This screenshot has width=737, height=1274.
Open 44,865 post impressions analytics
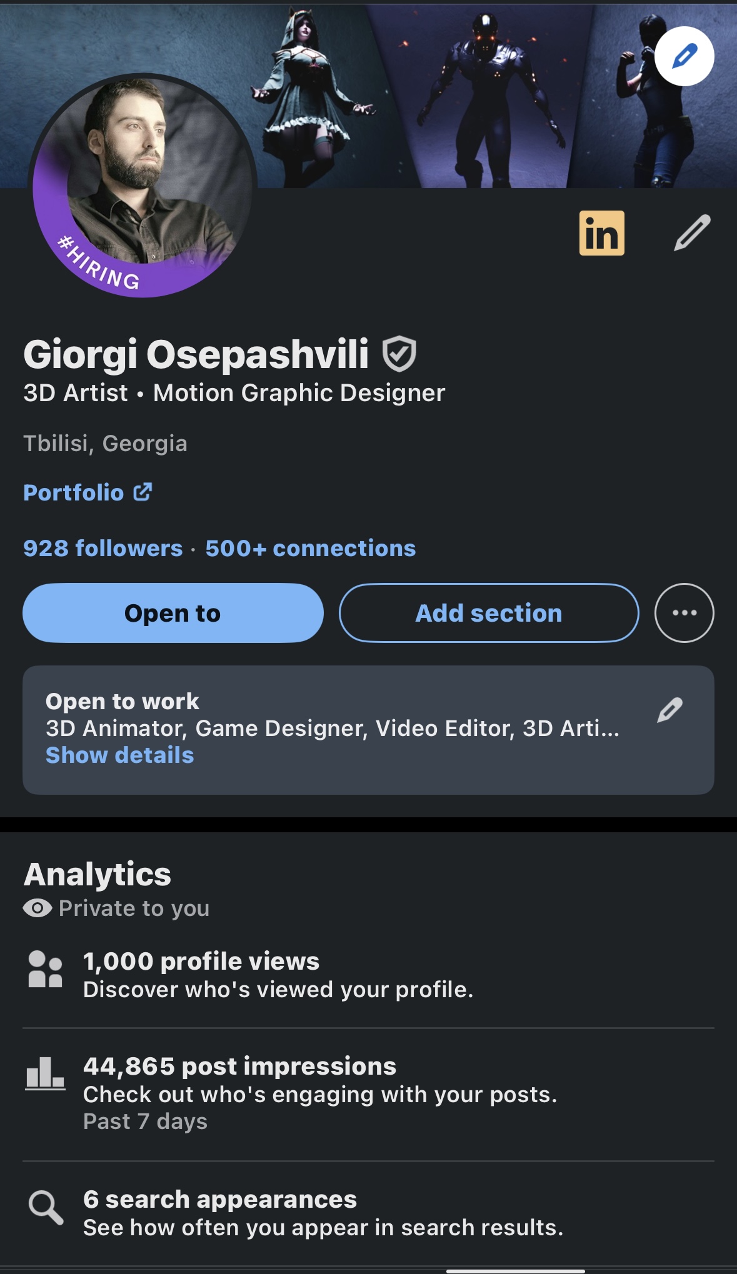pyautogui.click(x=368, y=1093)
